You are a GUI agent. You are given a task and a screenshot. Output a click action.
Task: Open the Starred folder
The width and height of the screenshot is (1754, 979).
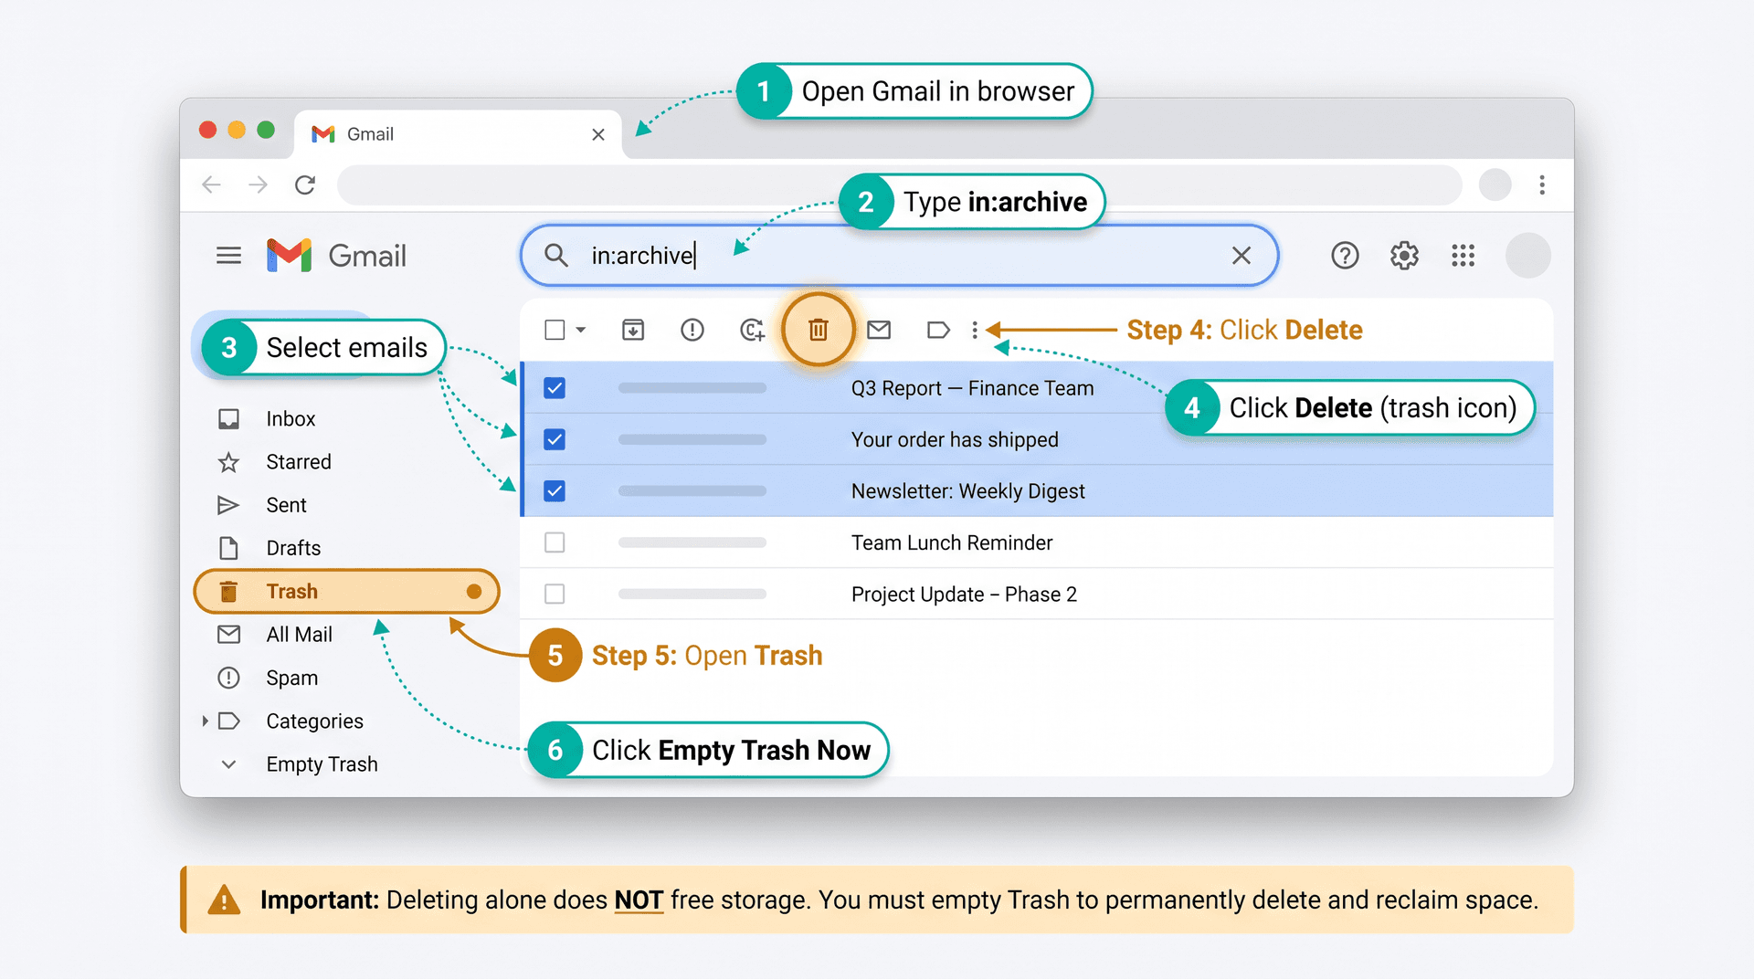pyautogui.click(x=298, y=461)
